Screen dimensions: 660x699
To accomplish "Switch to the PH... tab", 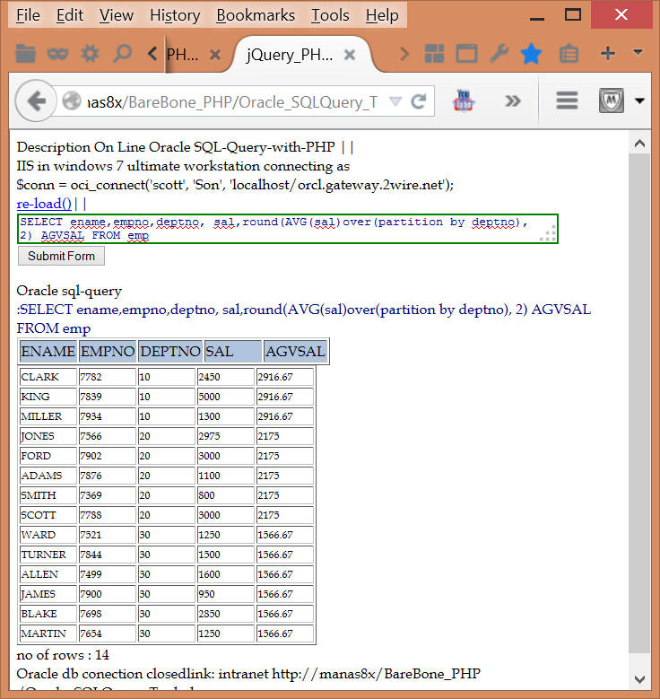I will click(x=183, y=55).
